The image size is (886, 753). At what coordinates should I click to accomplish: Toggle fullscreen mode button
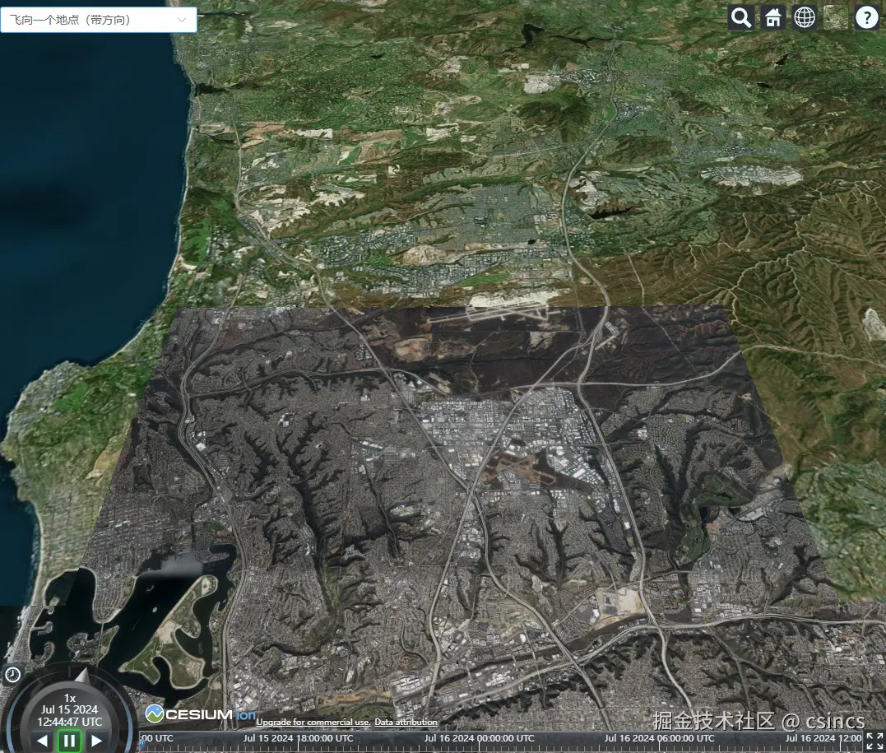coord(874,741)
